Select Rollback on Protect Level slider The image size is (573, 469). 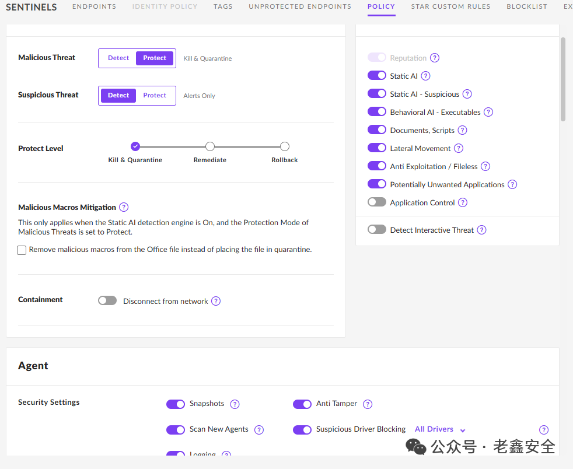point(285,146)
